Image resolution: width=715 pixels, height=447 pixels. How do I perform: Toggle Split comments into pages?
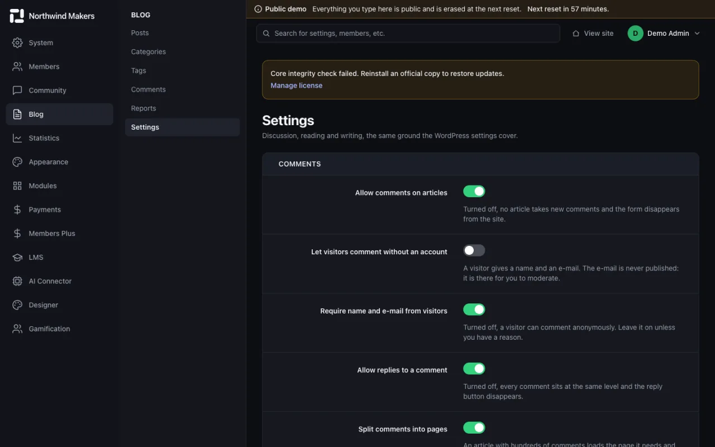[474, 428]
